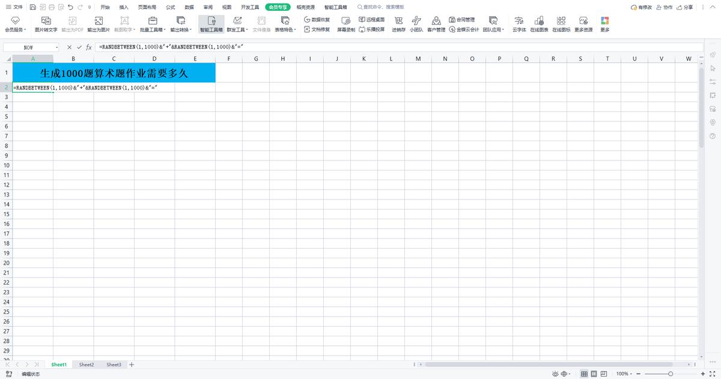Screen dimensions: 721x379
Task: Expand quick access toolbar customize arrow
Action: tap(90, 7)
